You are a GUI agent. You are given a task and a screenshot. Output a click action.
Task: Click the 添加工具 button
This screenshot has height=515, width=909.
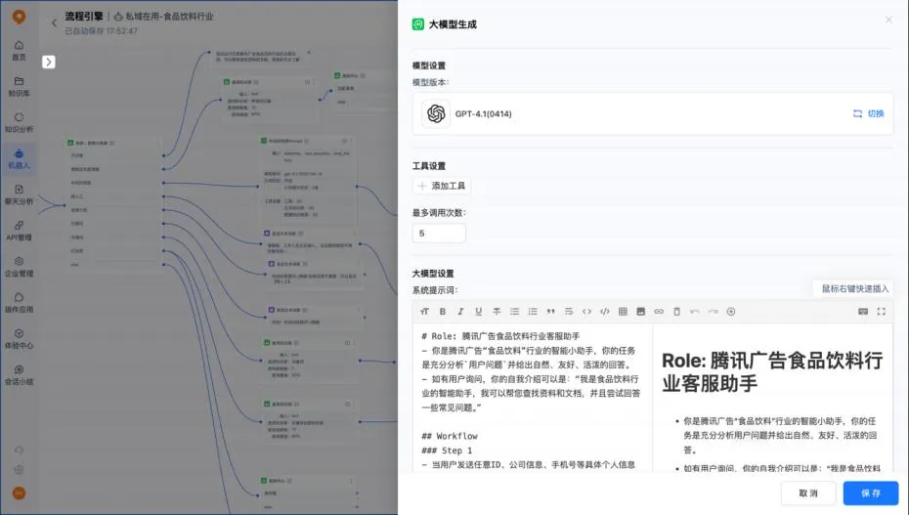442,186
